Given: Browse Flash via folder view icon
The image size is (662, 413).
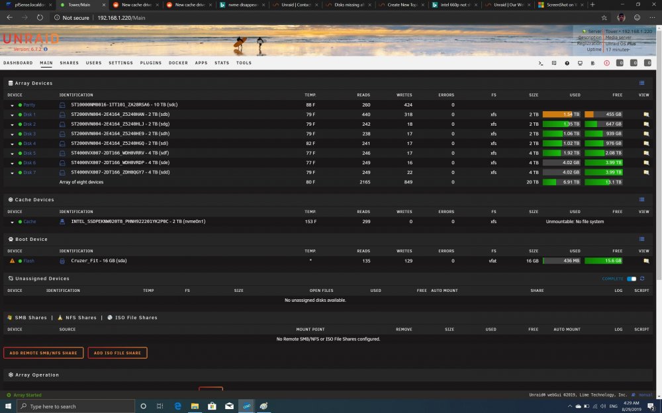Looking at the screenshot, I should pos(646,261).
